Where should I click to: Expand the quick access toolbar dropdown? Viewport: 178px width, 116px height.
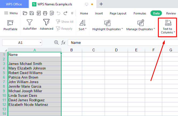(72, 13)
